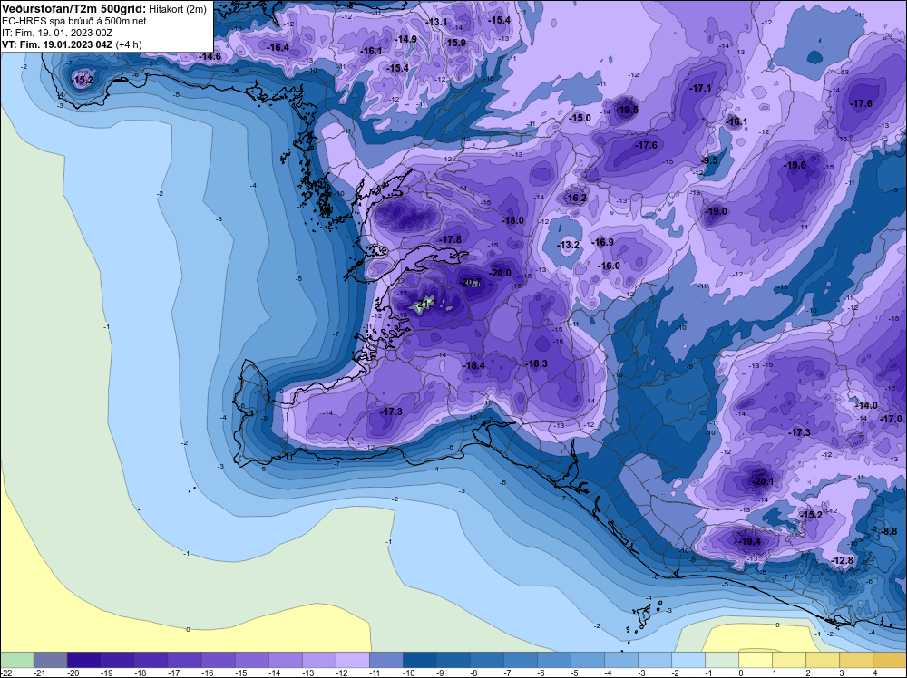Screen dimensions: 907x678
Task: Click the IT: Fim. 19. 01. 2023 00Z line
Action: pos(57,33)
